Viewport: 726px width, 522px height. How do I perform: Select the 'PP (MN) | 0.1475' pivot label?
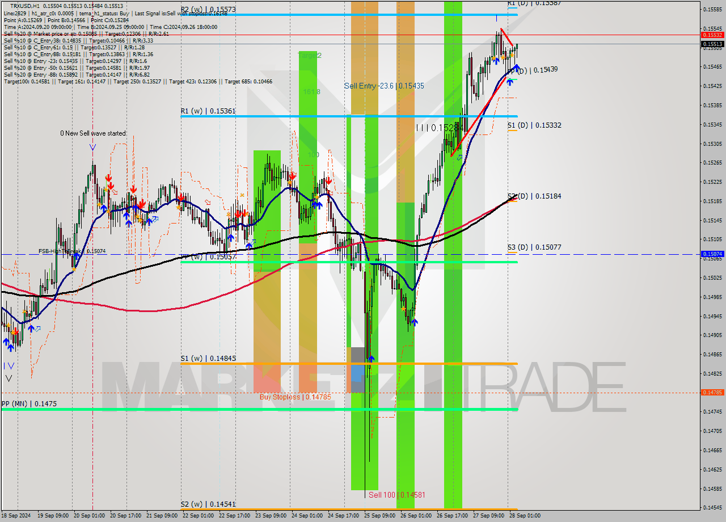(x=29, y=404)
